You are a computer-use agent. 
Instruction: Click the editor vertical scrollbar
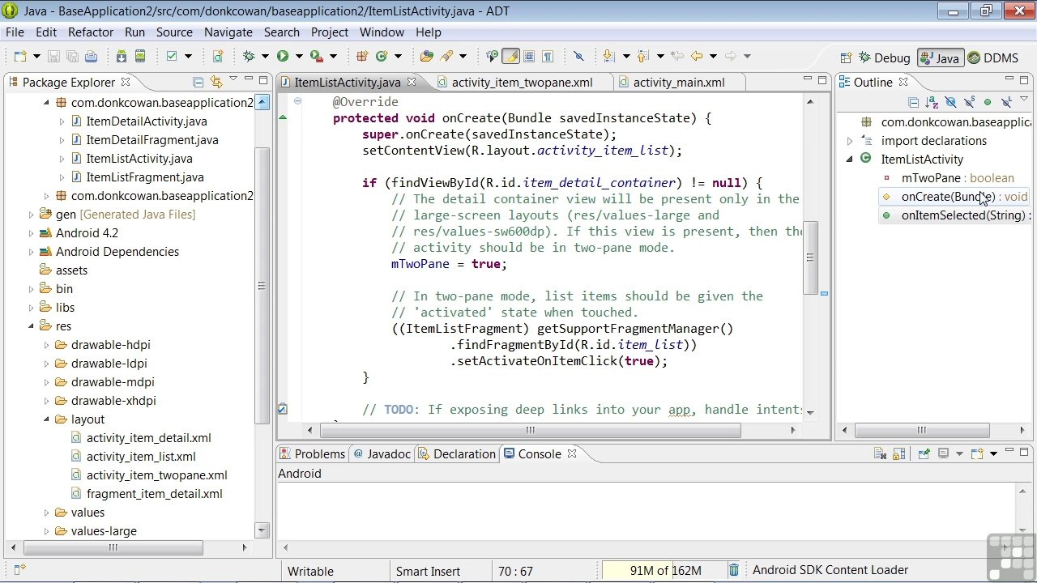tap(810, 257)
